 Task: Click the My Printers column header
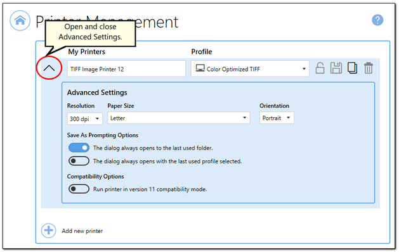(86, 51)
